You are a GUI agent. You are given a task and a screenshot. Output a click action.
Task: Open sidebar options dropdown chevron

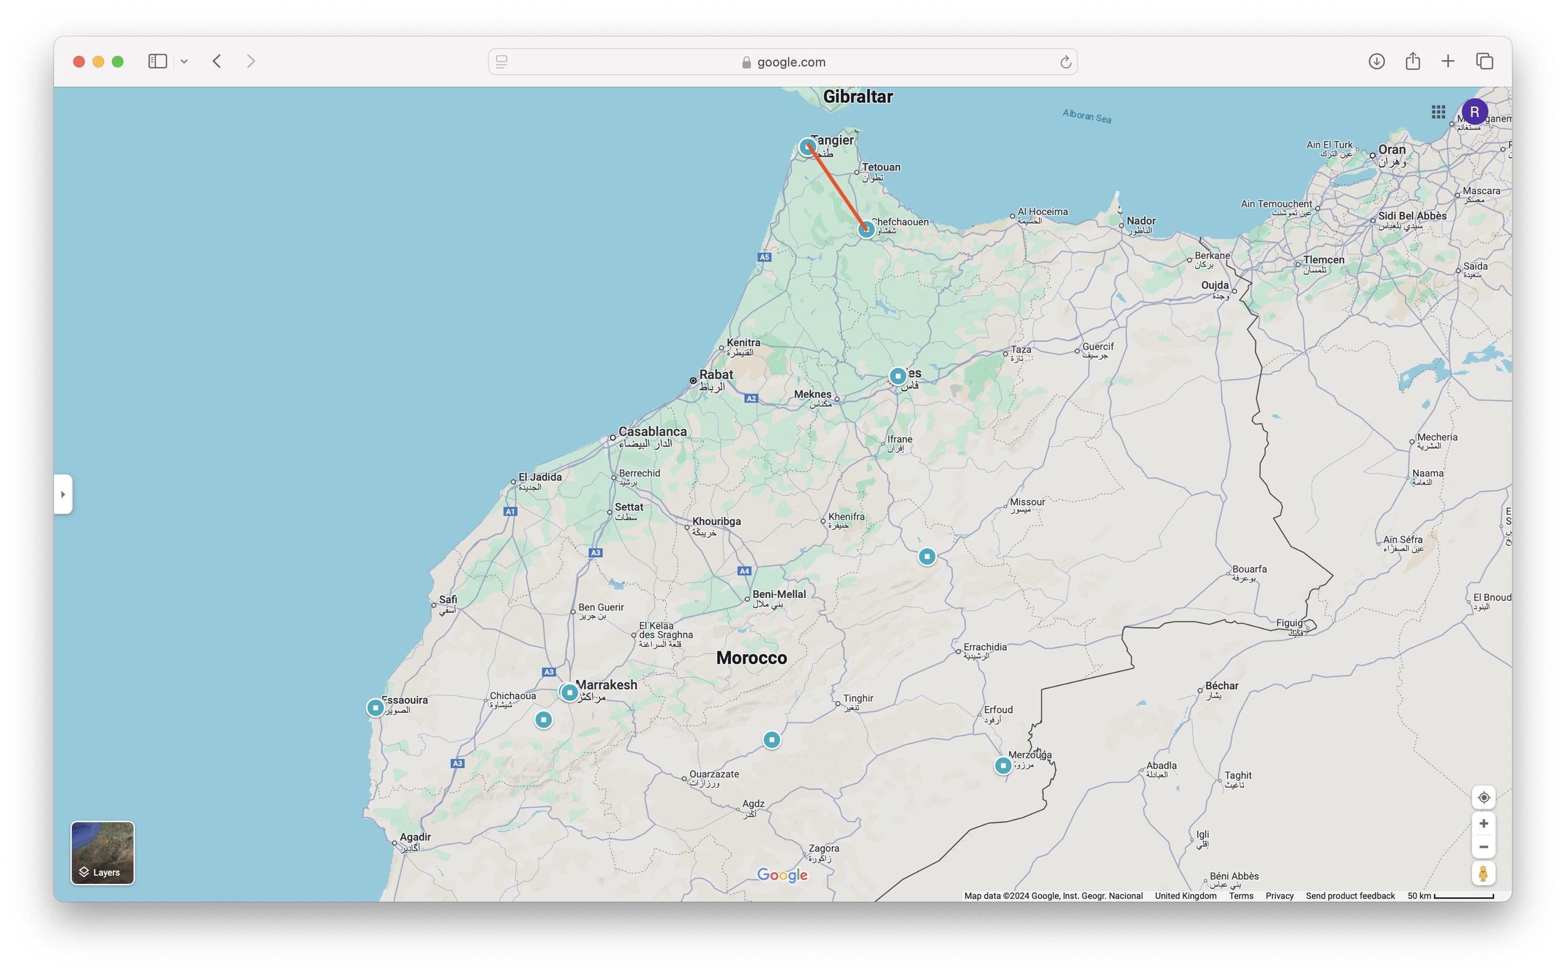tap(184, 62)
